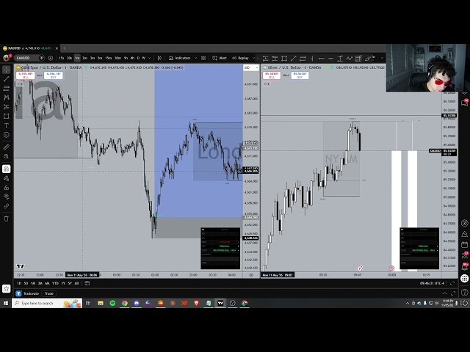Collapse the silver chart indicator legend
The height and width of the screenshot is (352, 470).
pos(267,84)
